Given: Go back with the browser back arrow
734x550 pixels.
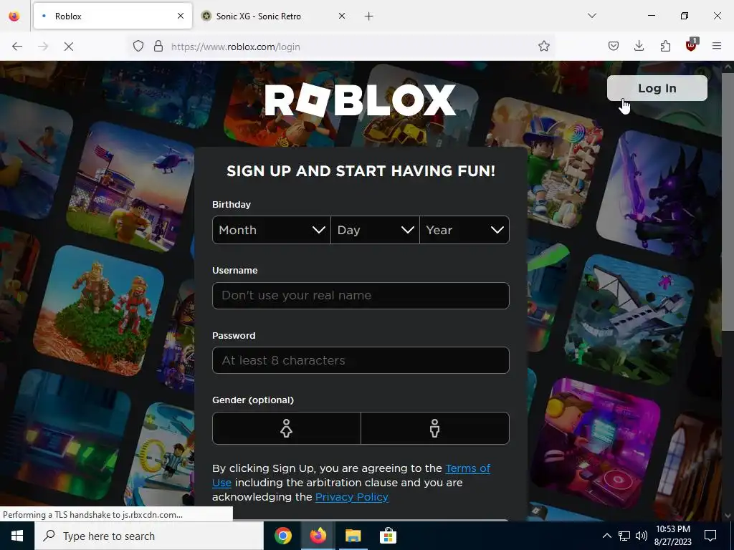Looking at the screenshot, I should 17,47.
